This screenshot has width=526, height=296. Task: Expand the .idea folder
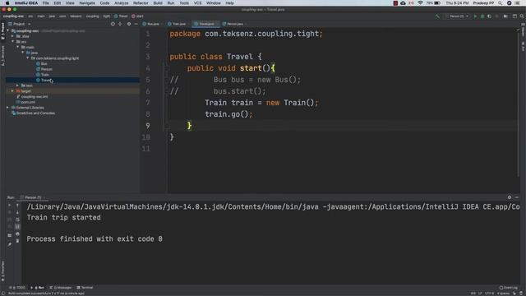tap(13, 36)
